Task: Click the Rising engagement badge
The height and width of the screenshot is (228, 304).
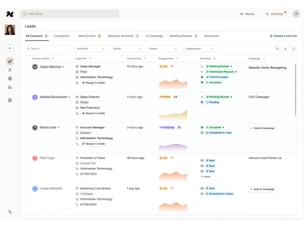Action: tap(165, 97)
